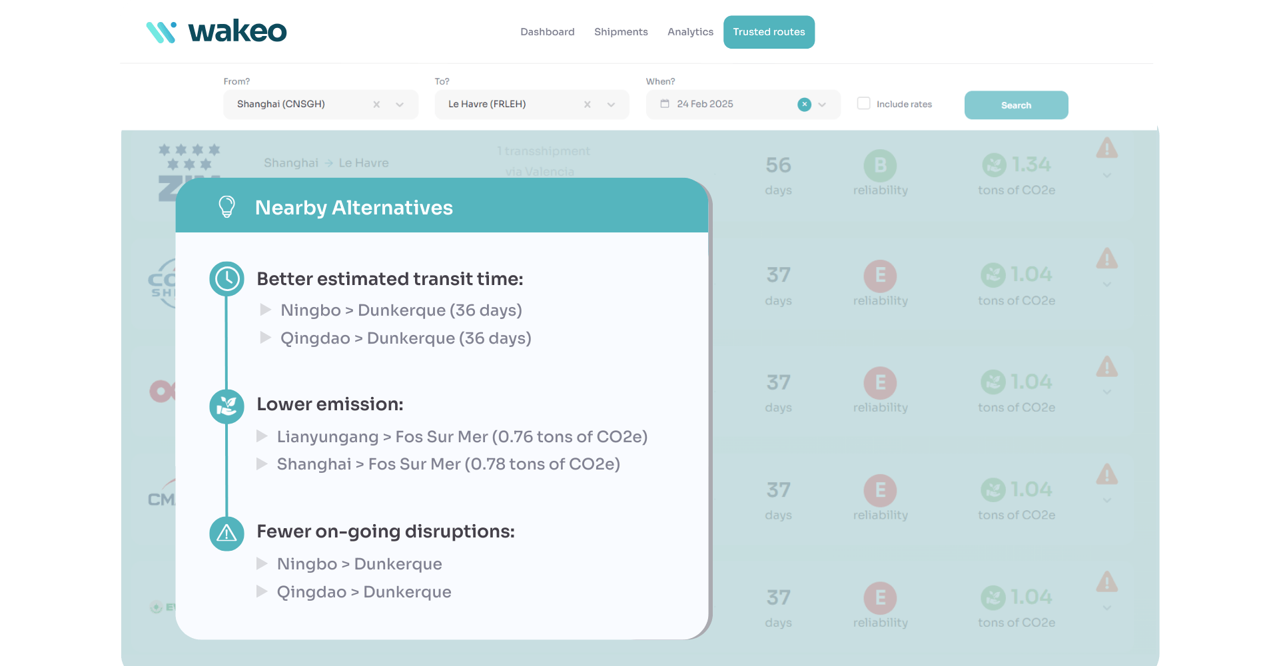Enable the Include rates checkbox
The image size is (1279, 666).
[863, 103]
